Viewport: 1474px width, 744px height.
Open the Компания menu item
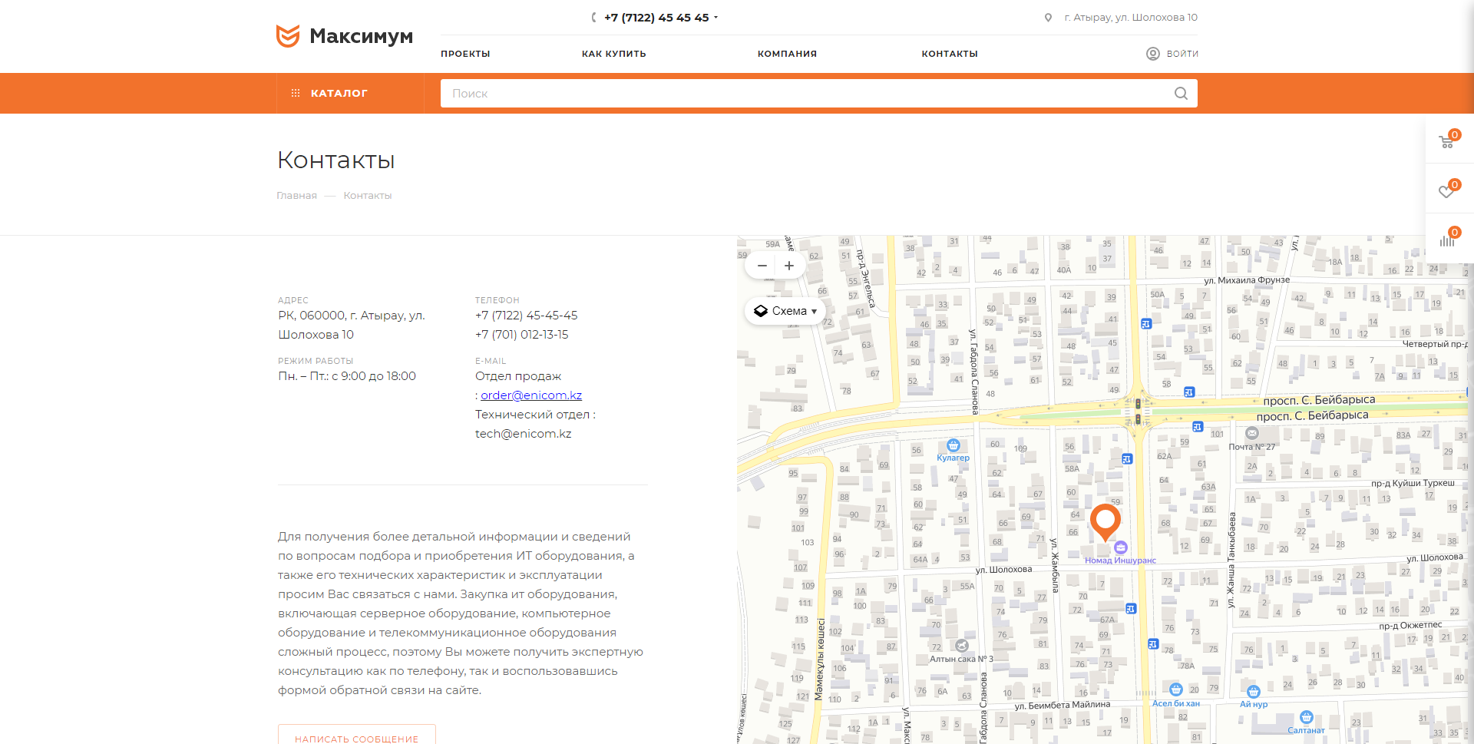coord(787,54)
